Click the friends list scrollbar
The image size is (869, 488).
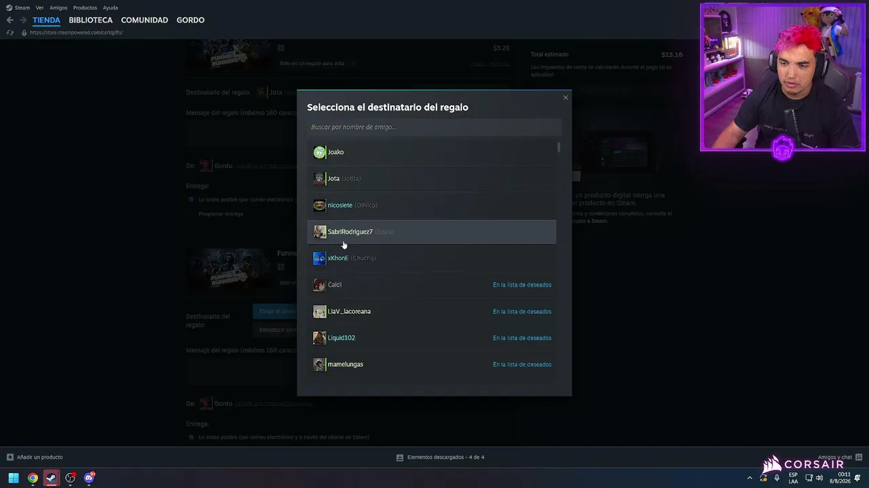[559, 147]
